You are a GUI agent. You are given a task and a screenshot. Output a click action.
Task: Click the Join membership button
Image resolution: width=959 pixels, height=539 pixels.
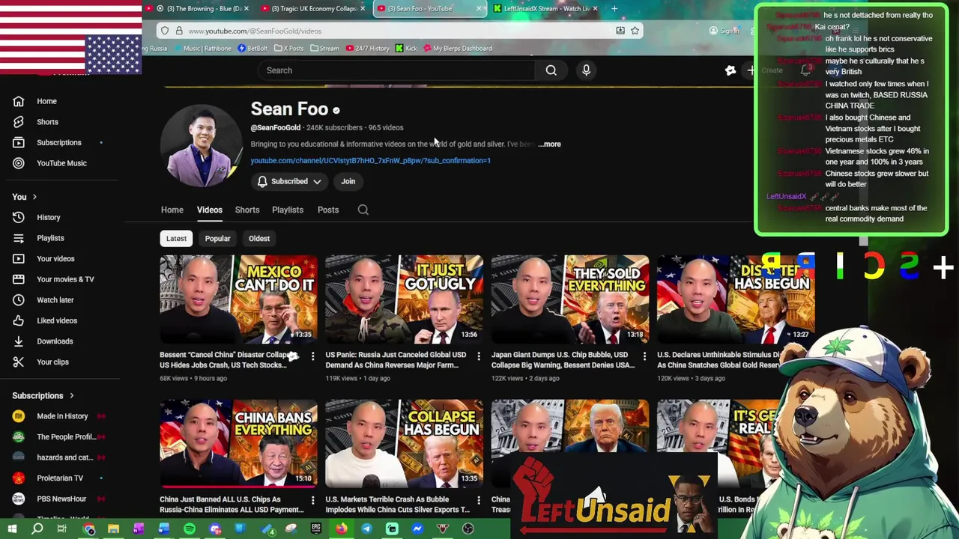[x=348, y=181]
